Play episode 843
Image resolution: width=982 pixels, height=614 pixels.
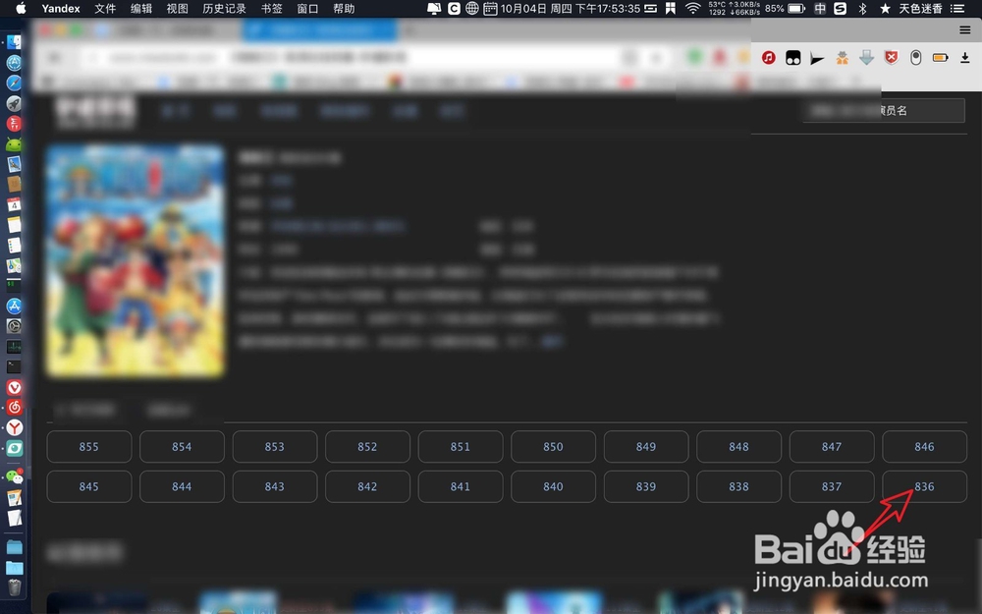point(274,486)
